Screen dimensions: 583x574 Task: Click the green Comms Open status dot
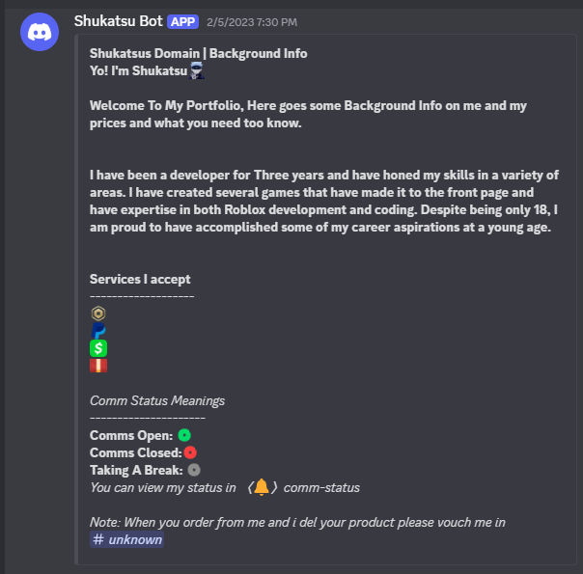[184, 435]
